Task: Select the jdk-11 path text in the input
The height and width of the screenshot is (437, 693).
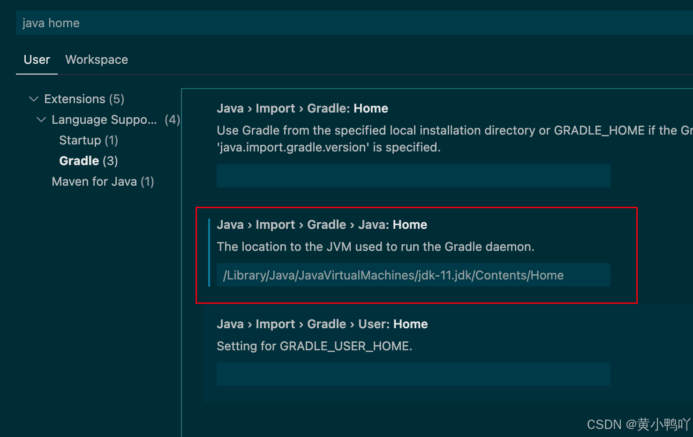Action: [x=392, y=275]
